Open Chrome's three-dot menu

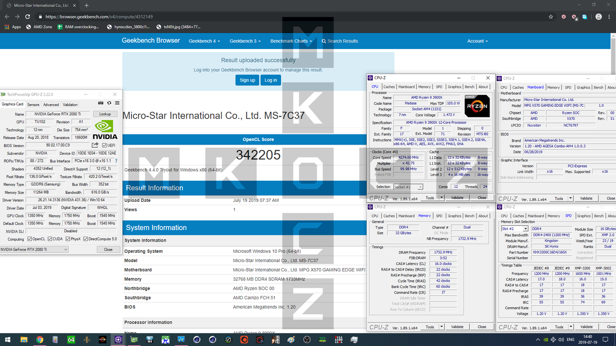click(x=610, y=16)
